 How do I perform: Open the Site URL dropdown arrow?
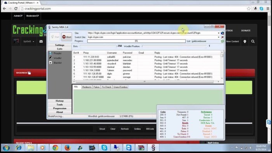click(x=218, y=33)
